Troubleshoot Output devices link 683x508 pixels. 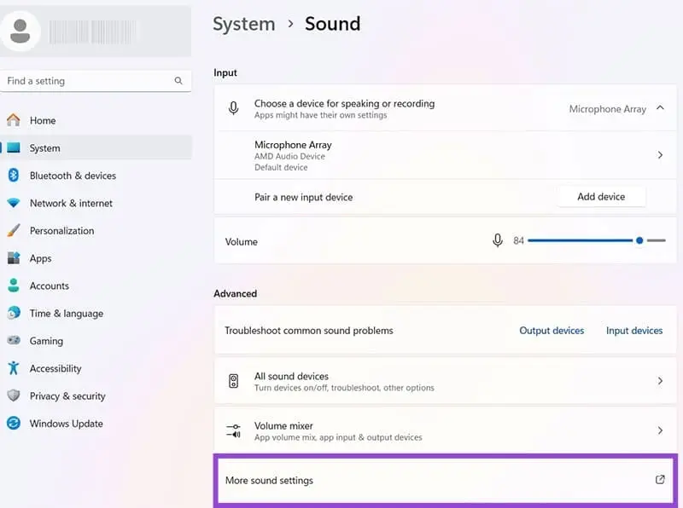pos(552,331)
